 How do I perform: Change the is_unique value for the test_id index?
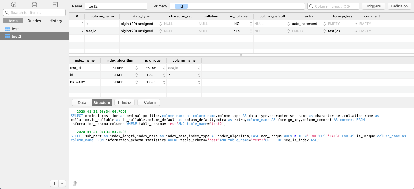pyautogui.click(x=164, y=67)
